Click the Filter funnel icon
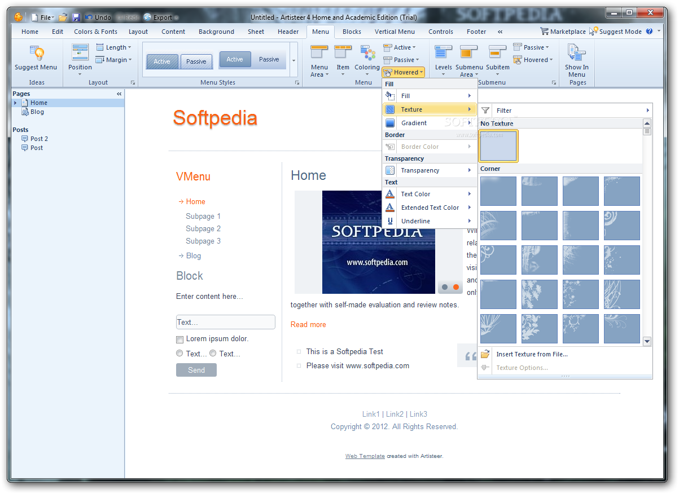This screenshot has width=679, height=494. (485, 111)
